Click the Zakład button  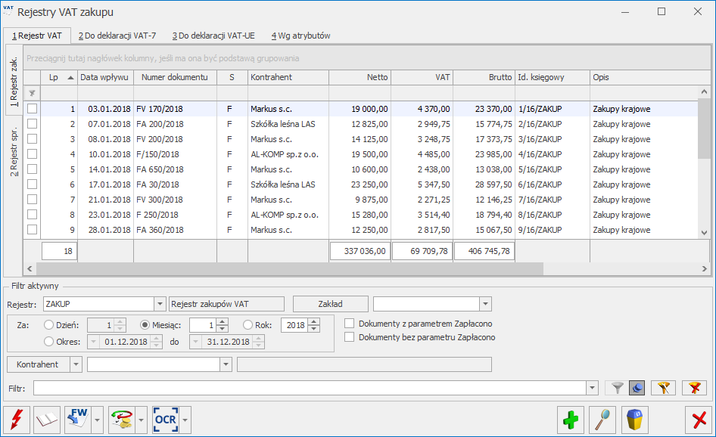click(331, 304)
